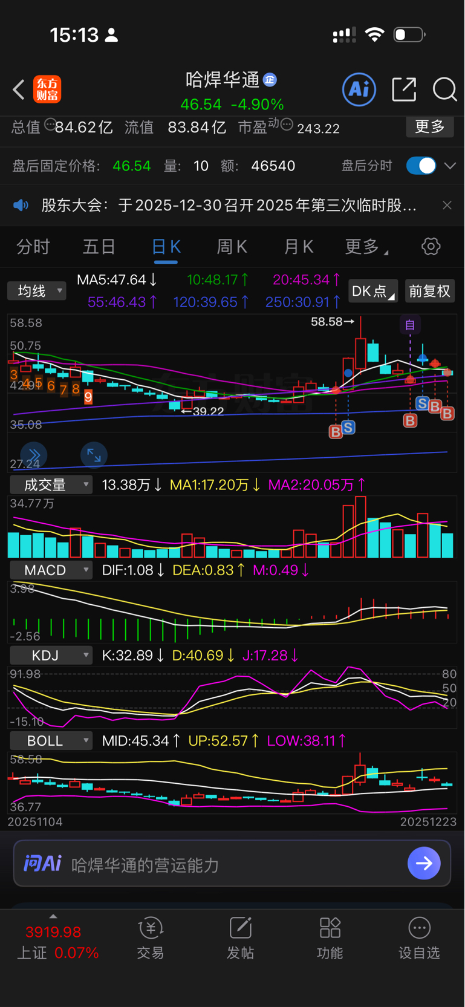Screen dimensions: 465x1007
Task: Tap the purple 自 marker on chart
Action: 410,325
